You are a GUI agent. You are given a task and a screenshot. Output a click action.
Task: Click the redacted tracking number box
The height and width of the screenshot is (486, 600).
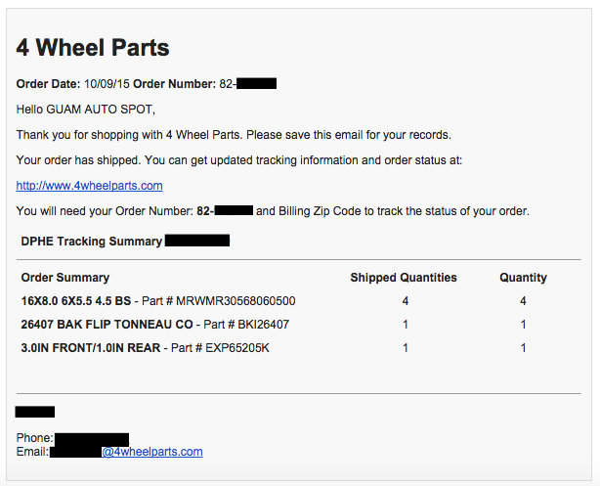point(197,241)
